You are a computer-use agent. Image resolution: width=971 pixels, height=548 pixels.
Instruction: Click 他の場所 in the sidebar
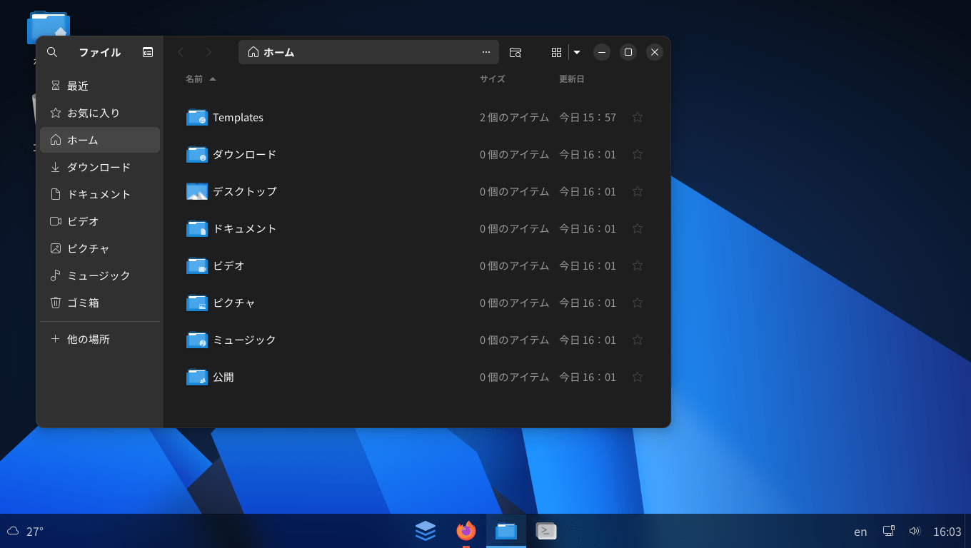click(x=88, y=340)
